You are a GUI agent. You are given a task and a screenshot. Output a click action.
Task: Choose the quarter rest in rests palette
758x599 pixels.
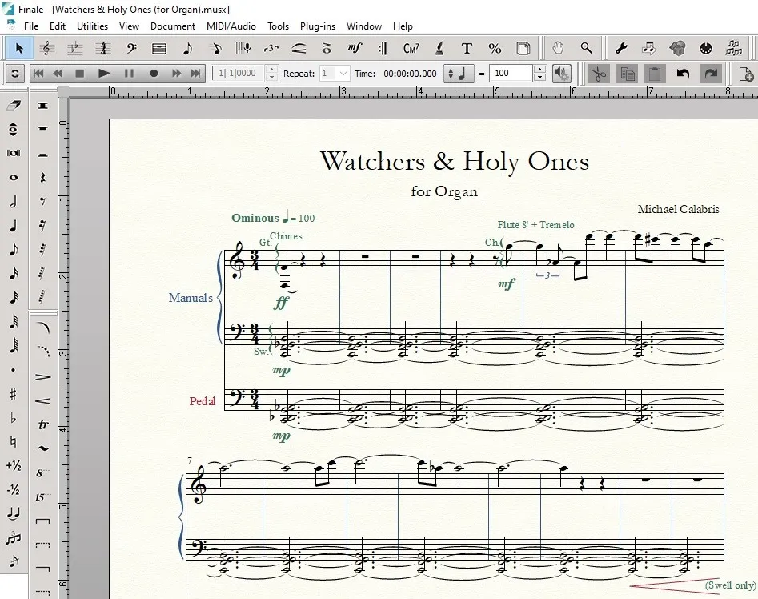coord(43,178)
